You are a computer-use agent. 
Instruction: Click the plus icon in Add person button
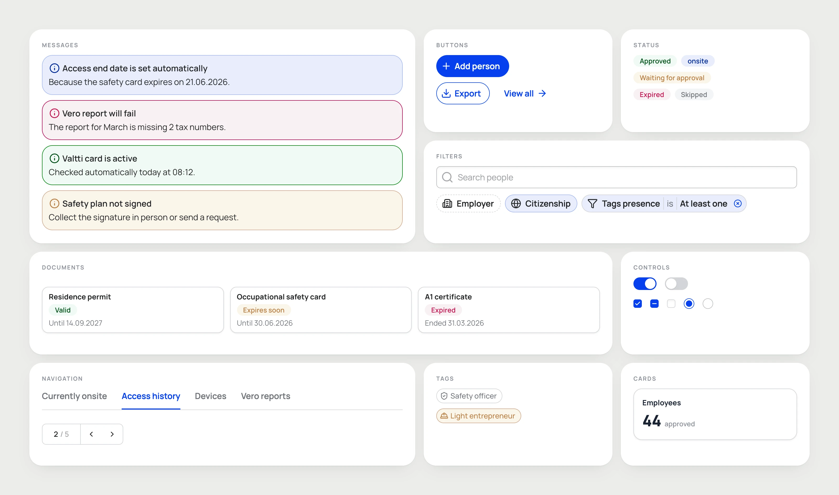point(446,66)
